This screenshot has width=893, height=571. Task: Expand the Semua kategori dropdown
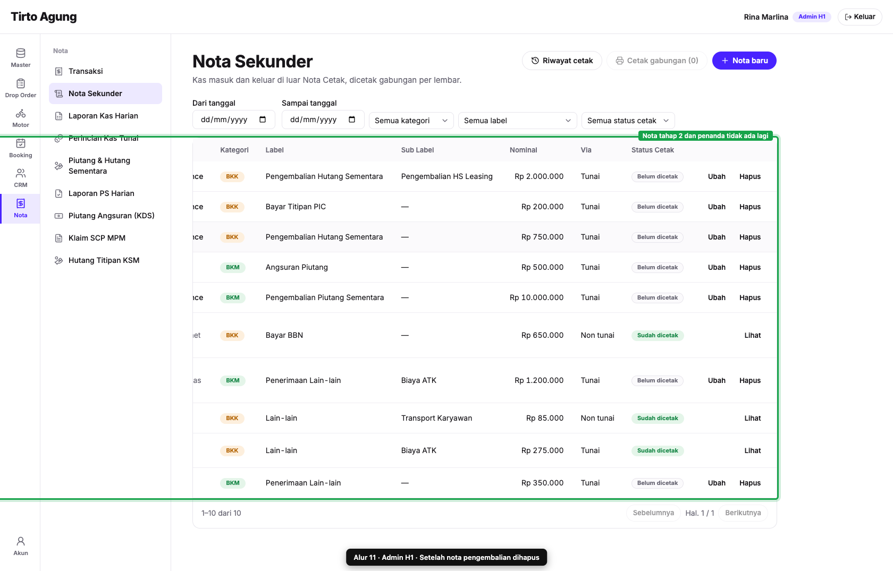[x=411, y=121]
